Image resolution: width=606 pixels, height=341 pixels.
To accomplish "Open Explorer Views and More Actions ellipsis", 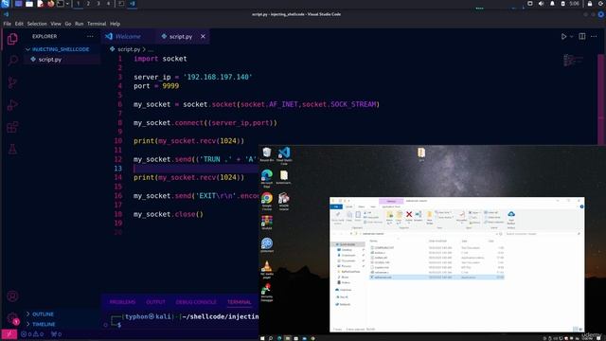I will (90, 36).
